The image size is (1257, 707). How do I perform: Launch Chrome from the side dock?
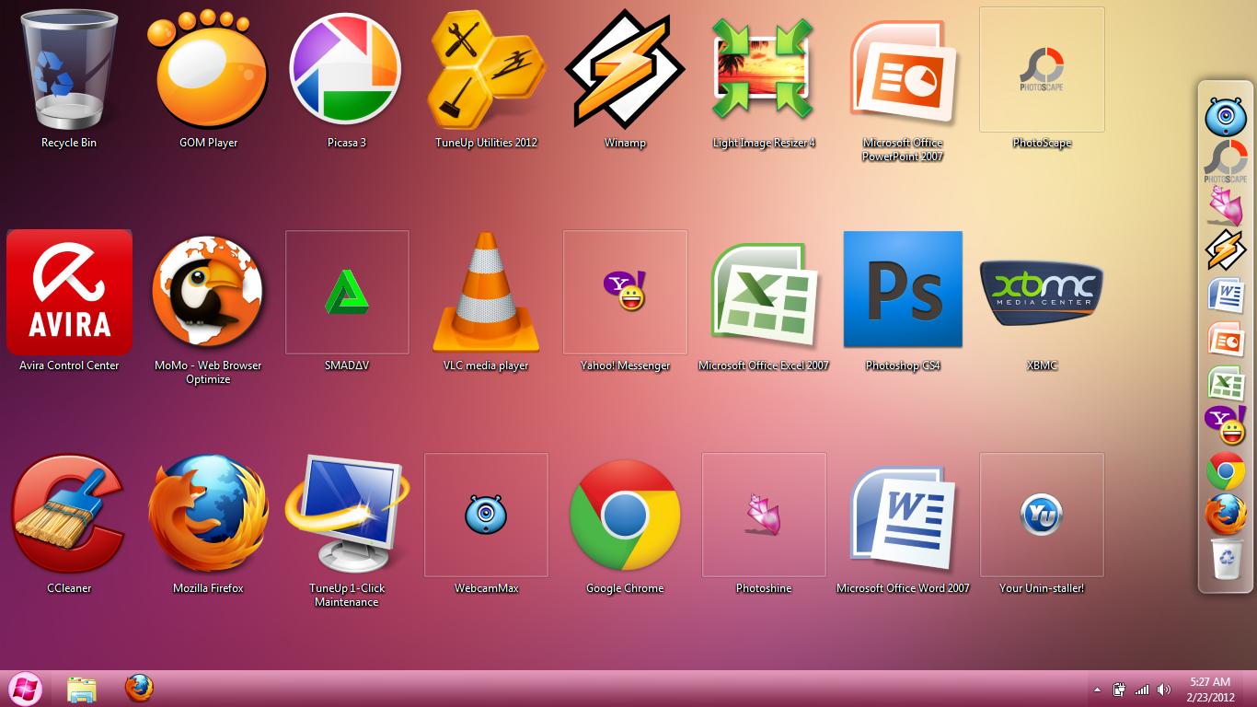click(1225, 471)
